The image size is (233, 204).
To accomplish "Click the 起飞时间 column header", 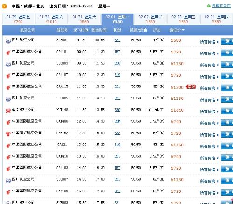I will [x=81, y=30].
